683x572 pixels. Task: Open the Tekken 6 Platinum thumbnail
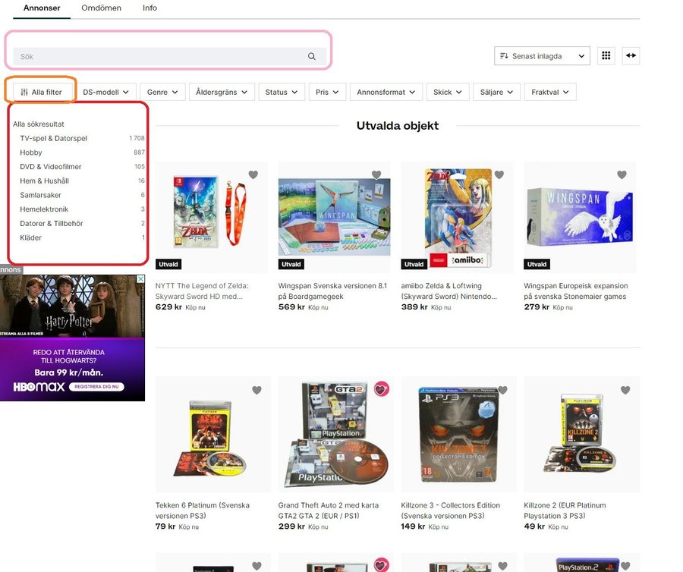(x=212, y=435)
